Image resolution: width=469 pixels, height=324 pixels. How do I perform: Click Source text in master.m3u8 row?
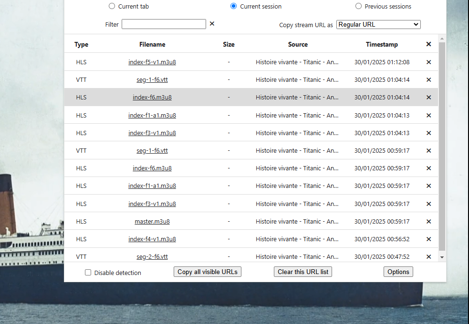[297, 221]
